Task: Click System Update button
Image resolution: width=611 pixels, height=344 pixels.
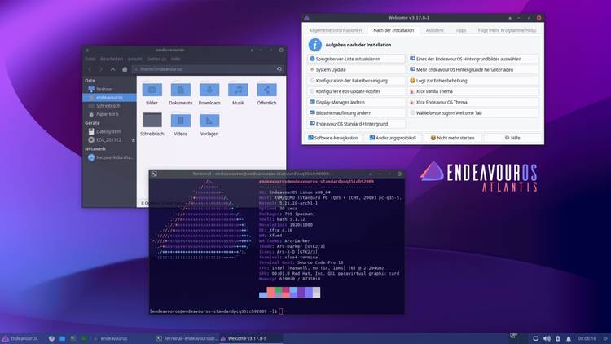Action: tap(356, 70)
